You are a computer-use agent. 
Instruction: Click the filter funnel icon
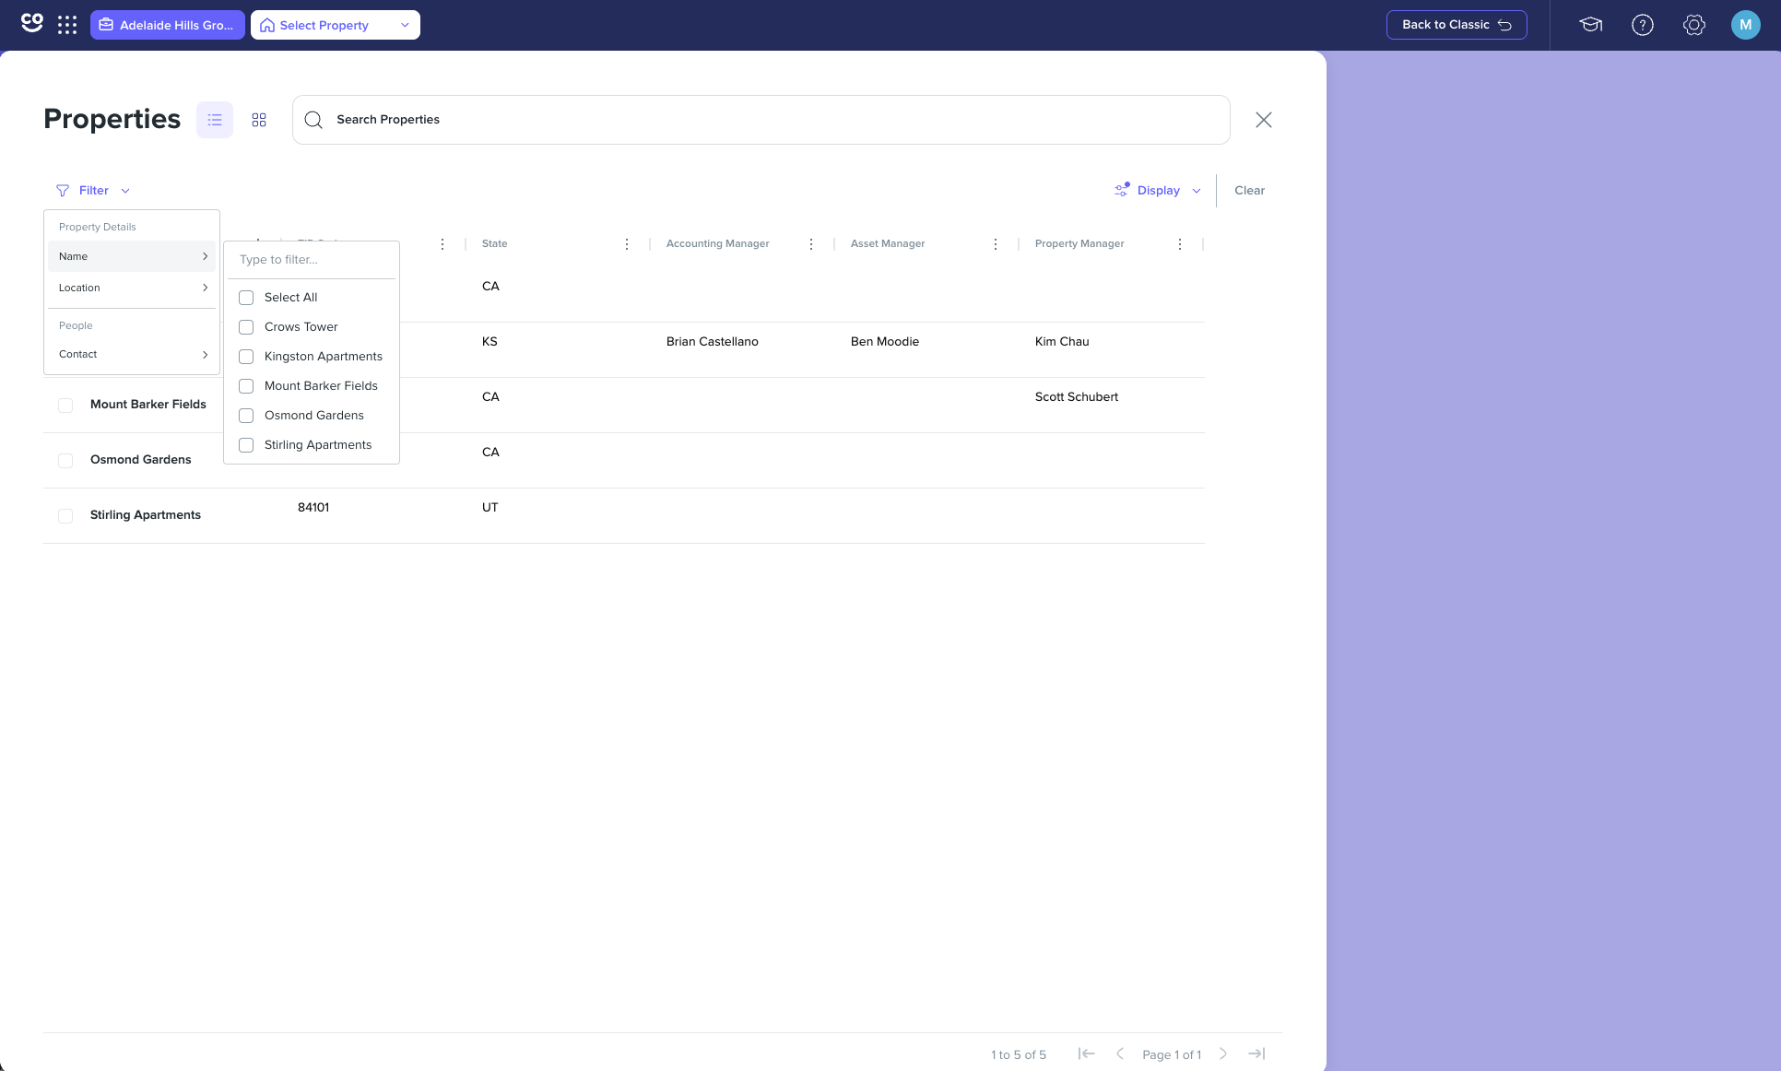tap(63, 191)
